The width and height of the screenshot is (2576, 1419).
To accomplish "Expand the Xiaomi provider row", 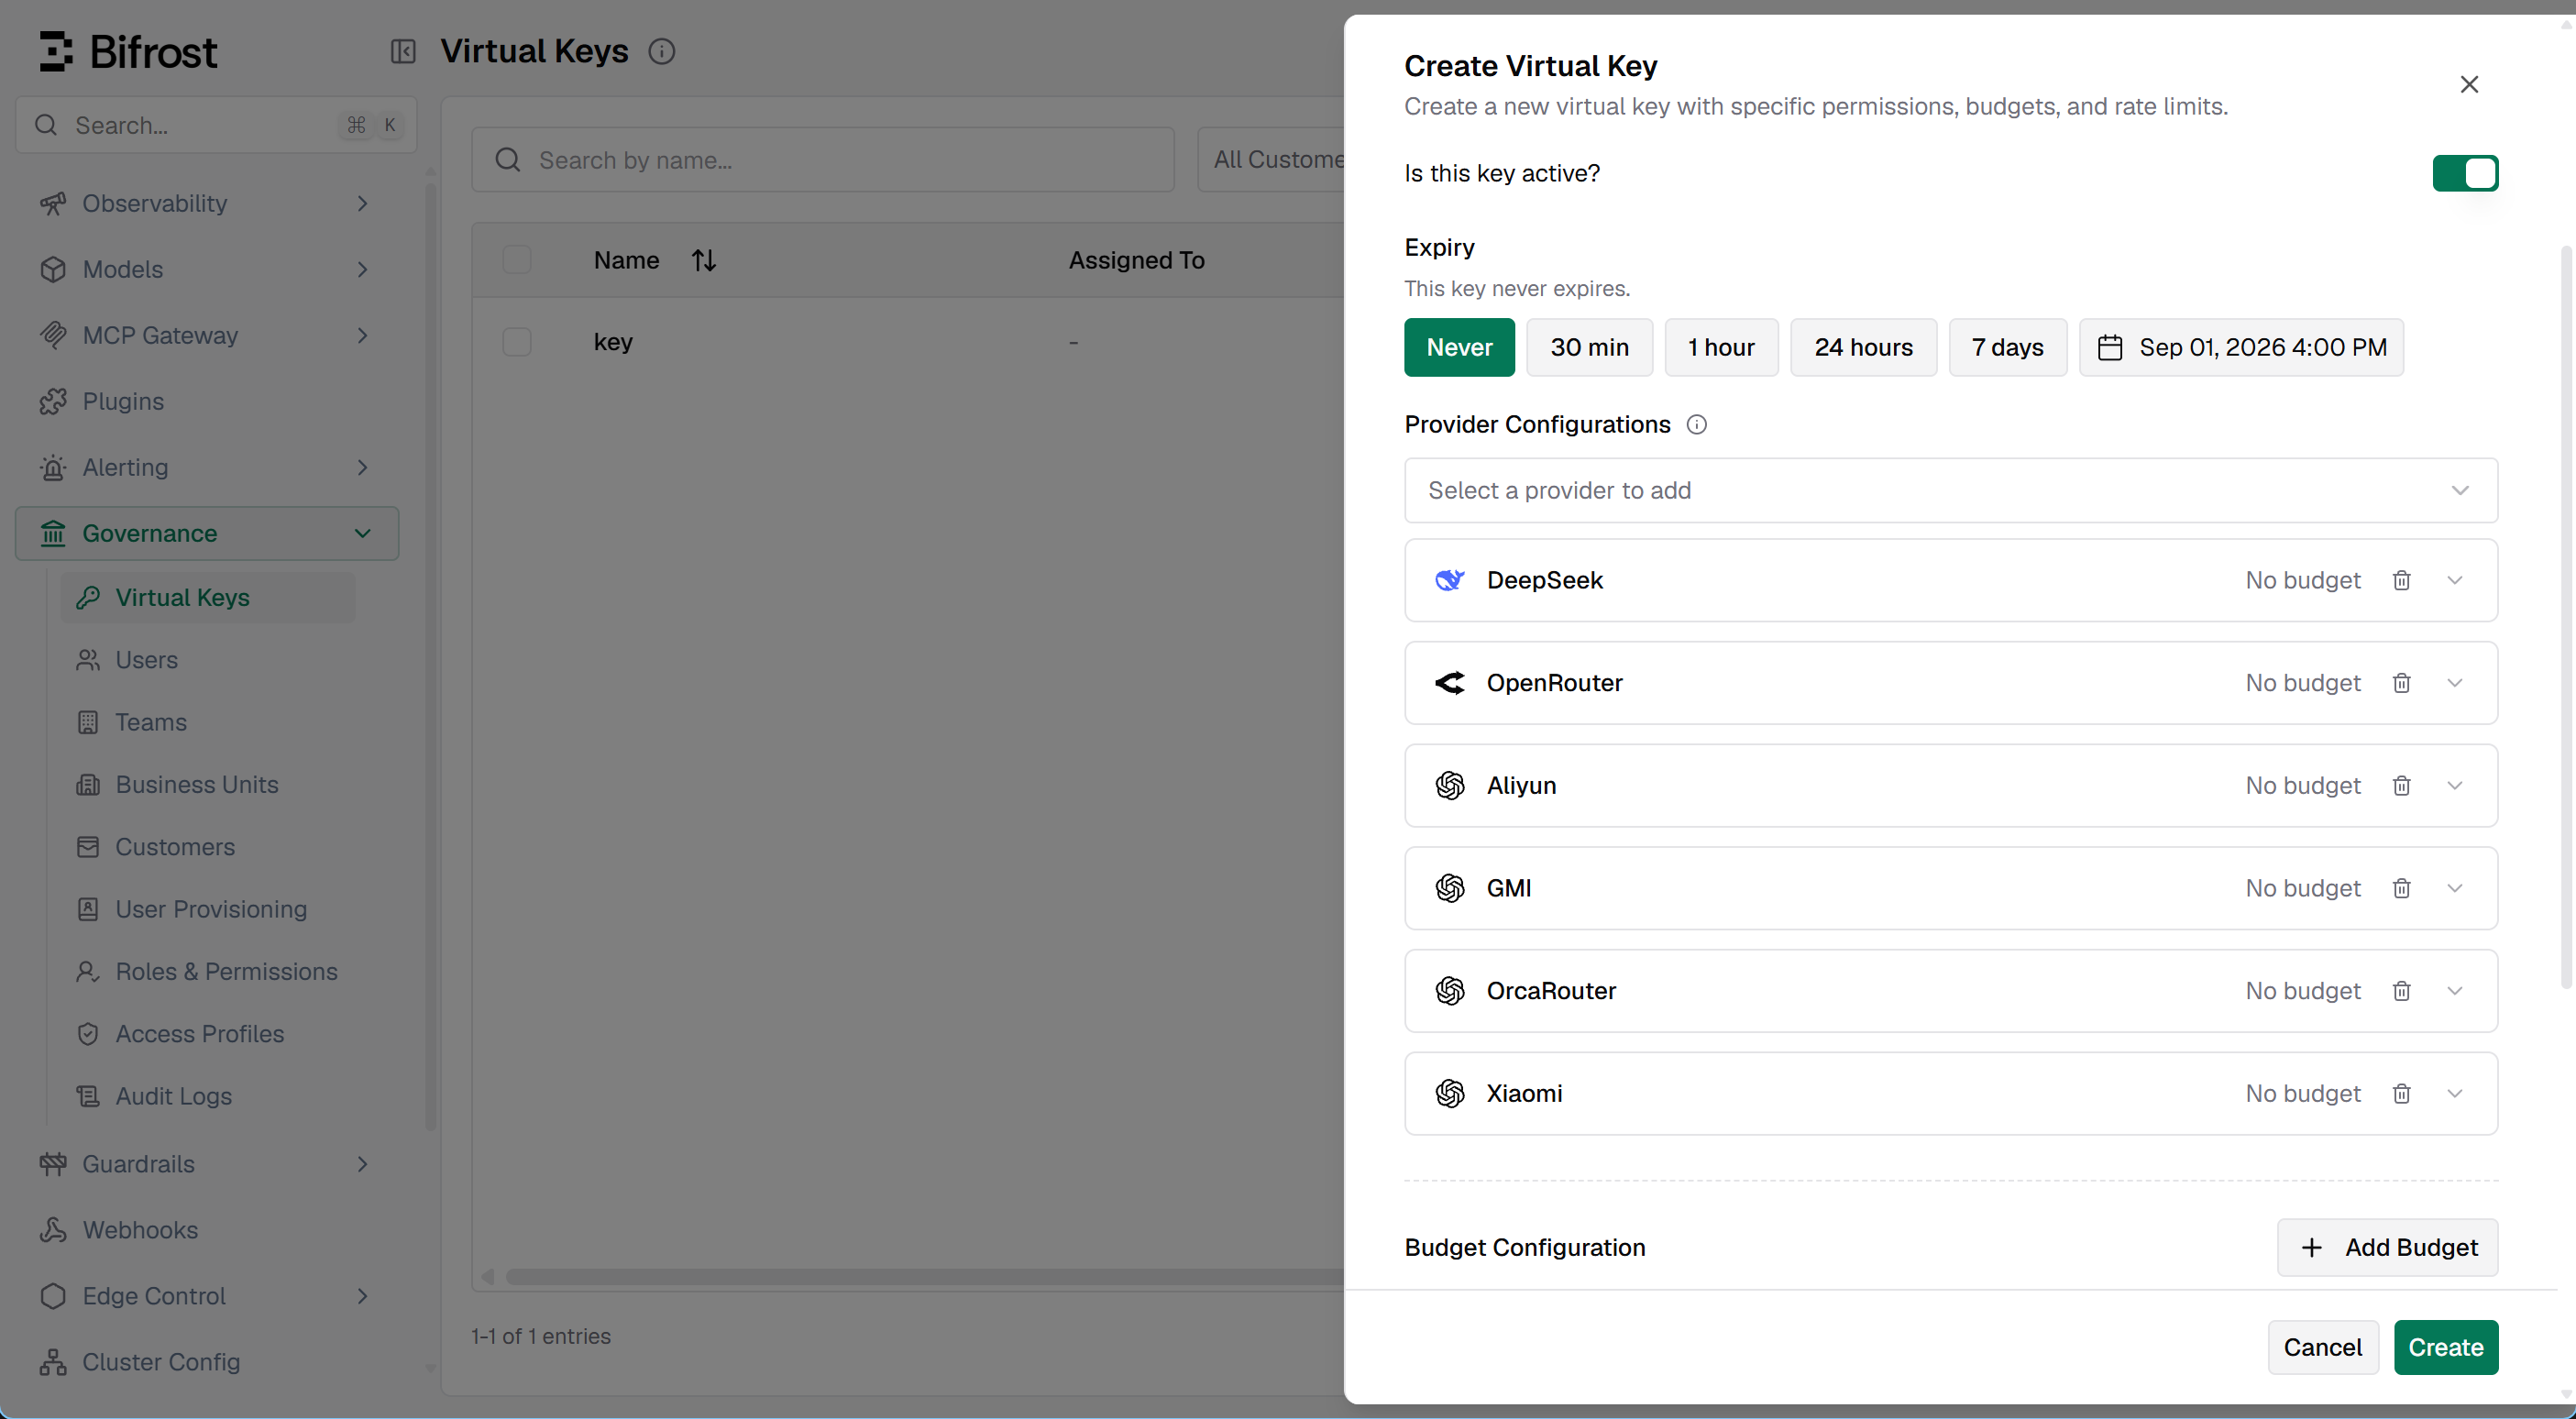I will (x=2455, y=1094).
